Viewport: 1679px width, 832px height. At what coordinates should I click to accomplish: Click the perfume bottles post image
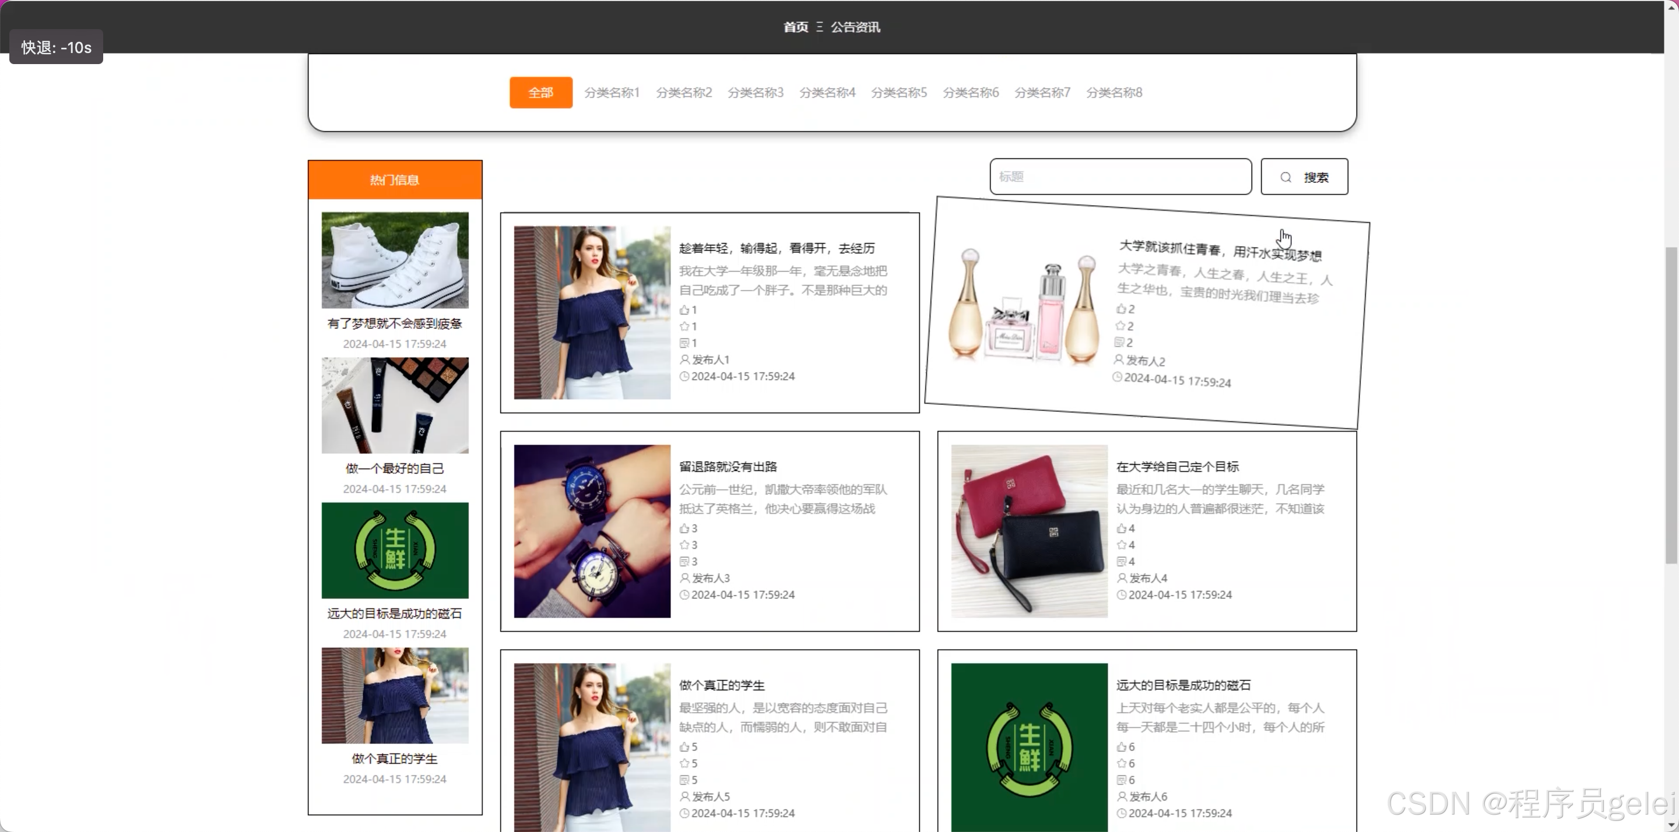[x=1022, y=307]
